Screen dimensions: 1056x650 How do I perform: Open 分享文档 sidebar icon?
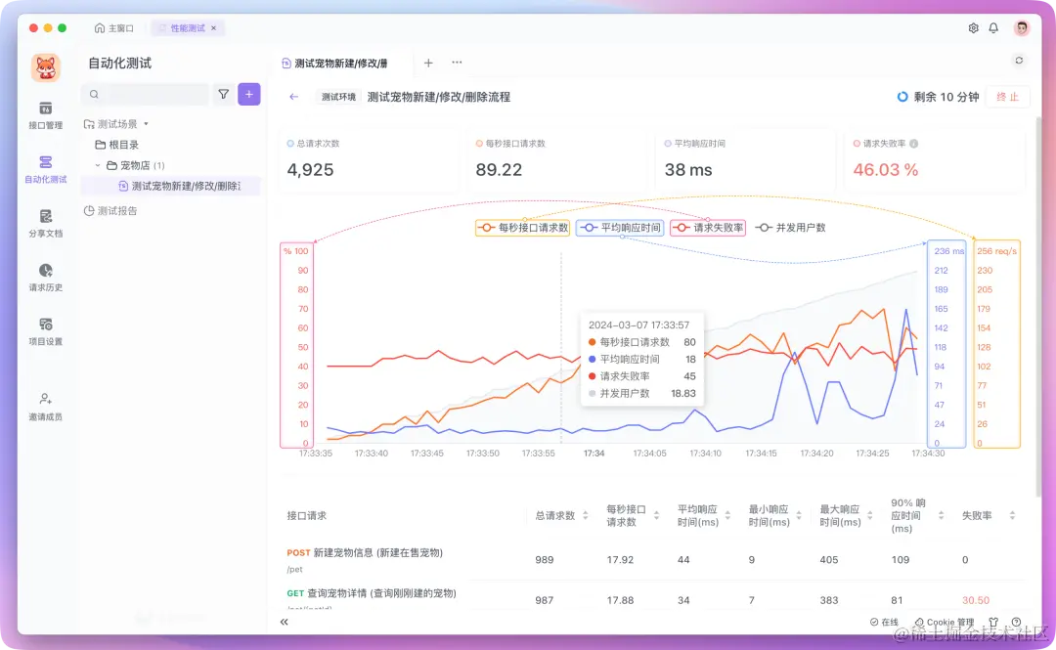(45, 223)
